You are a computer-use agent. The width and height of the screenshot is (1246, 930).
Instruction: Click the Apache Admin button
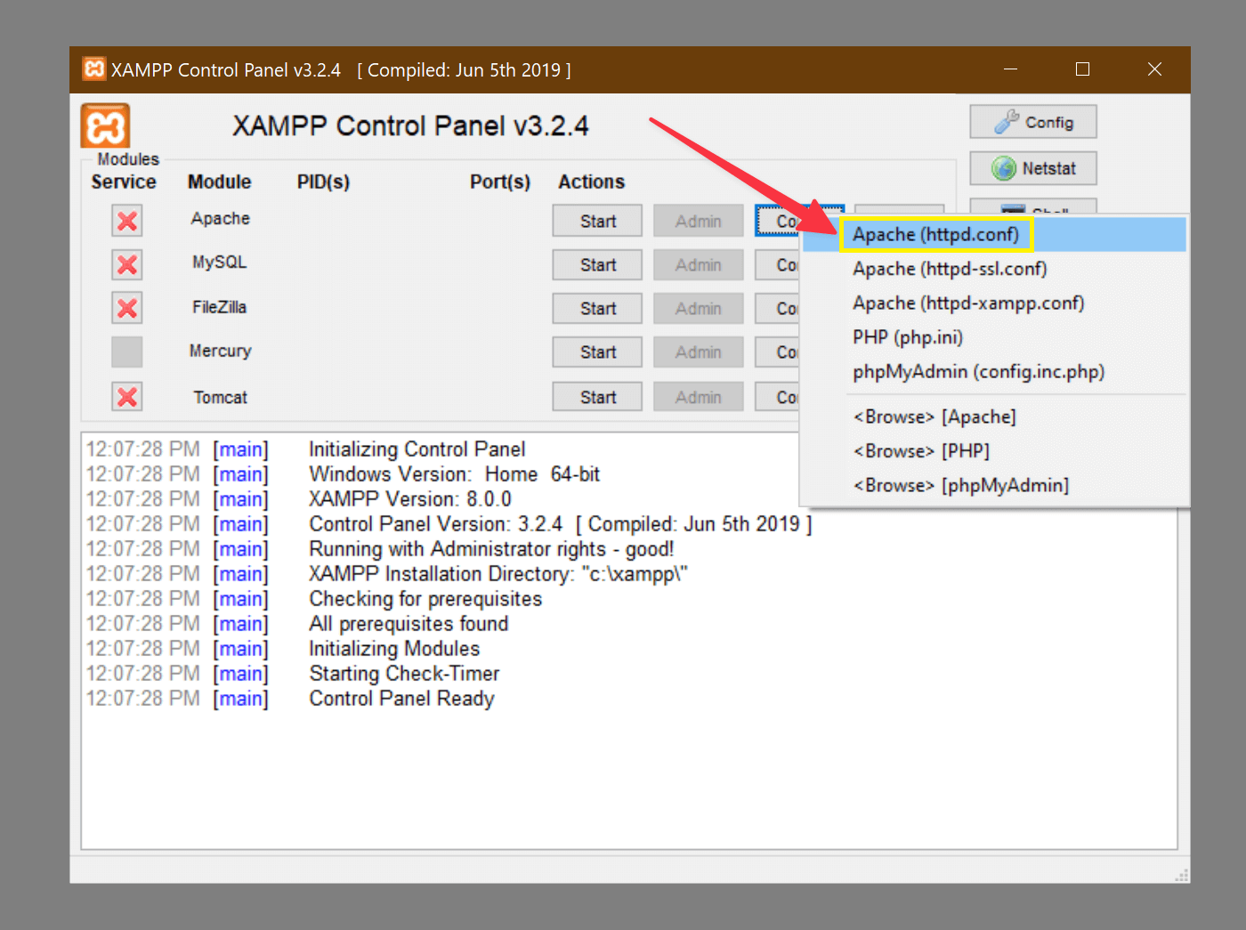point(698,221)
